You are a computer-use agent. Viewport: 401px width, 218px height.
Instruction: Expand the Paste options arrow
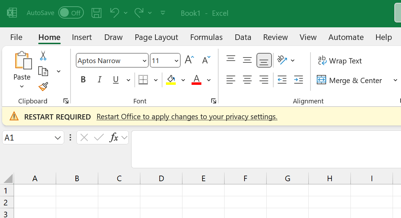click(22, 86)
